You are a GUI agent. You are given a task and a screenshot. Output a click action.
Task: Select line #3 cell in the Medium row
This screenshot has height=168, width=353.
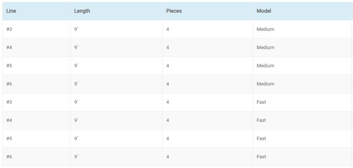[36, 29]
